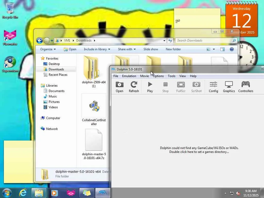264x198 pixels.
Task: Open the Emulation menu
Action: tap(129, 76)
